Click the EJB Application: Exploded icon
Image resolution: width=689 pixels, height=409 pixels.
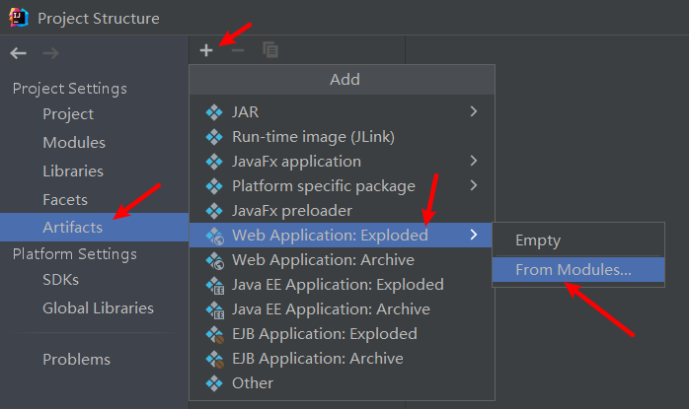[x=214, y=334]
